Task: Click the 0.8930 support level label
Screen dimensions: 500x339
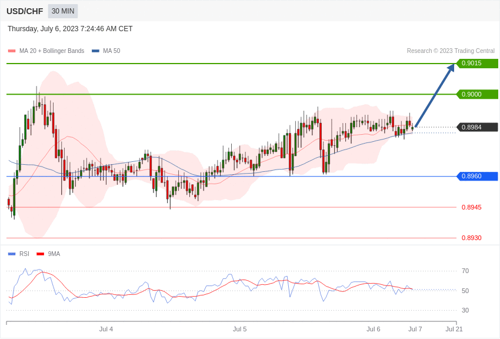Action: click(x=471, y=238)
